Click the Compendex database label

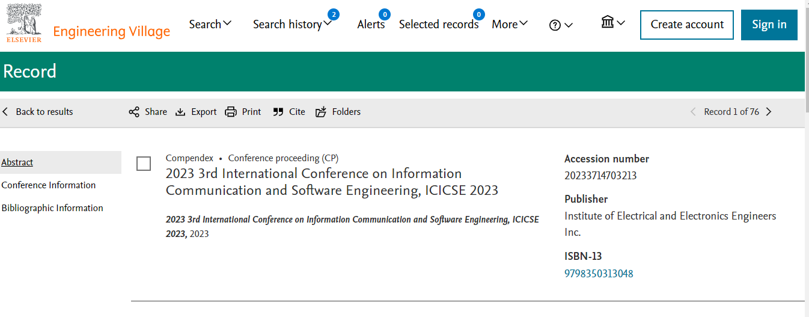point(189,158)
